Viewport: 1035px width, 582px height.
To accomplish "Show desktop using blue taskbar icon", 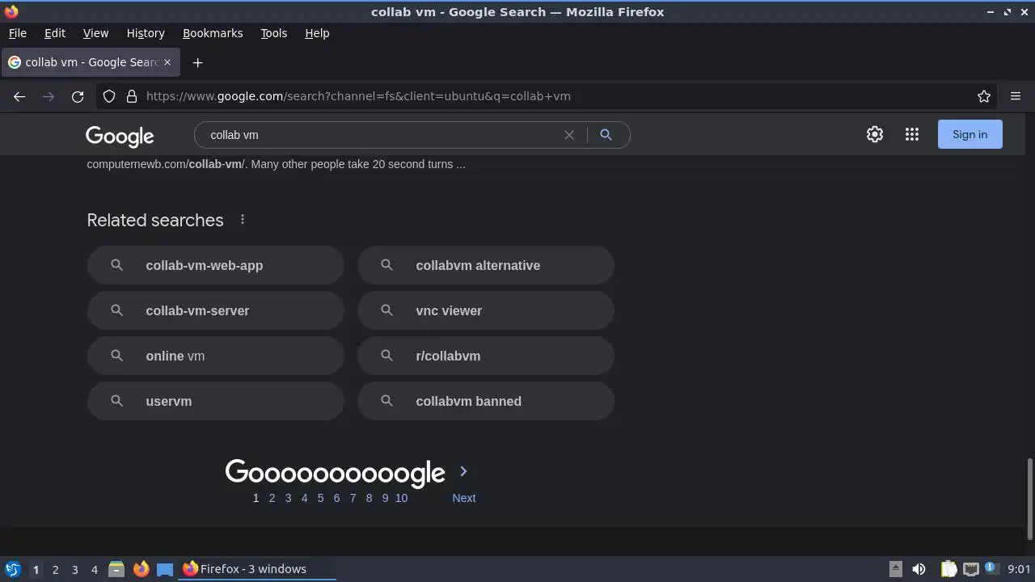I will click(x=165, y=569).
